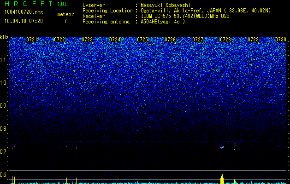Viewport: 290px width, 184px height.
Task: Click antenna value A504HB(yagi 4el)
Action: coord(163,22)
